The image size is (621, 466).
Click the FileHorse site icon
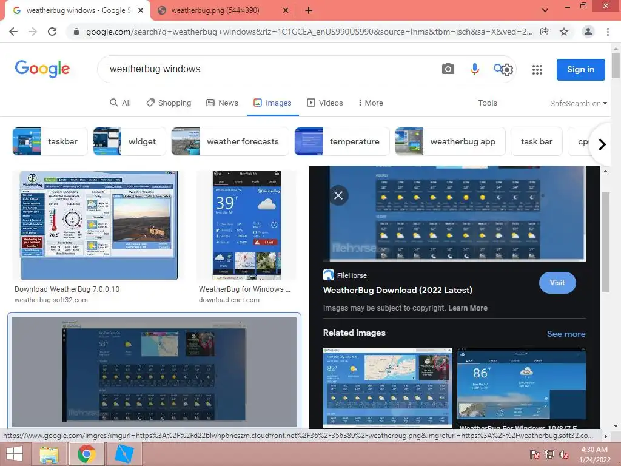(x=328, y=275)
